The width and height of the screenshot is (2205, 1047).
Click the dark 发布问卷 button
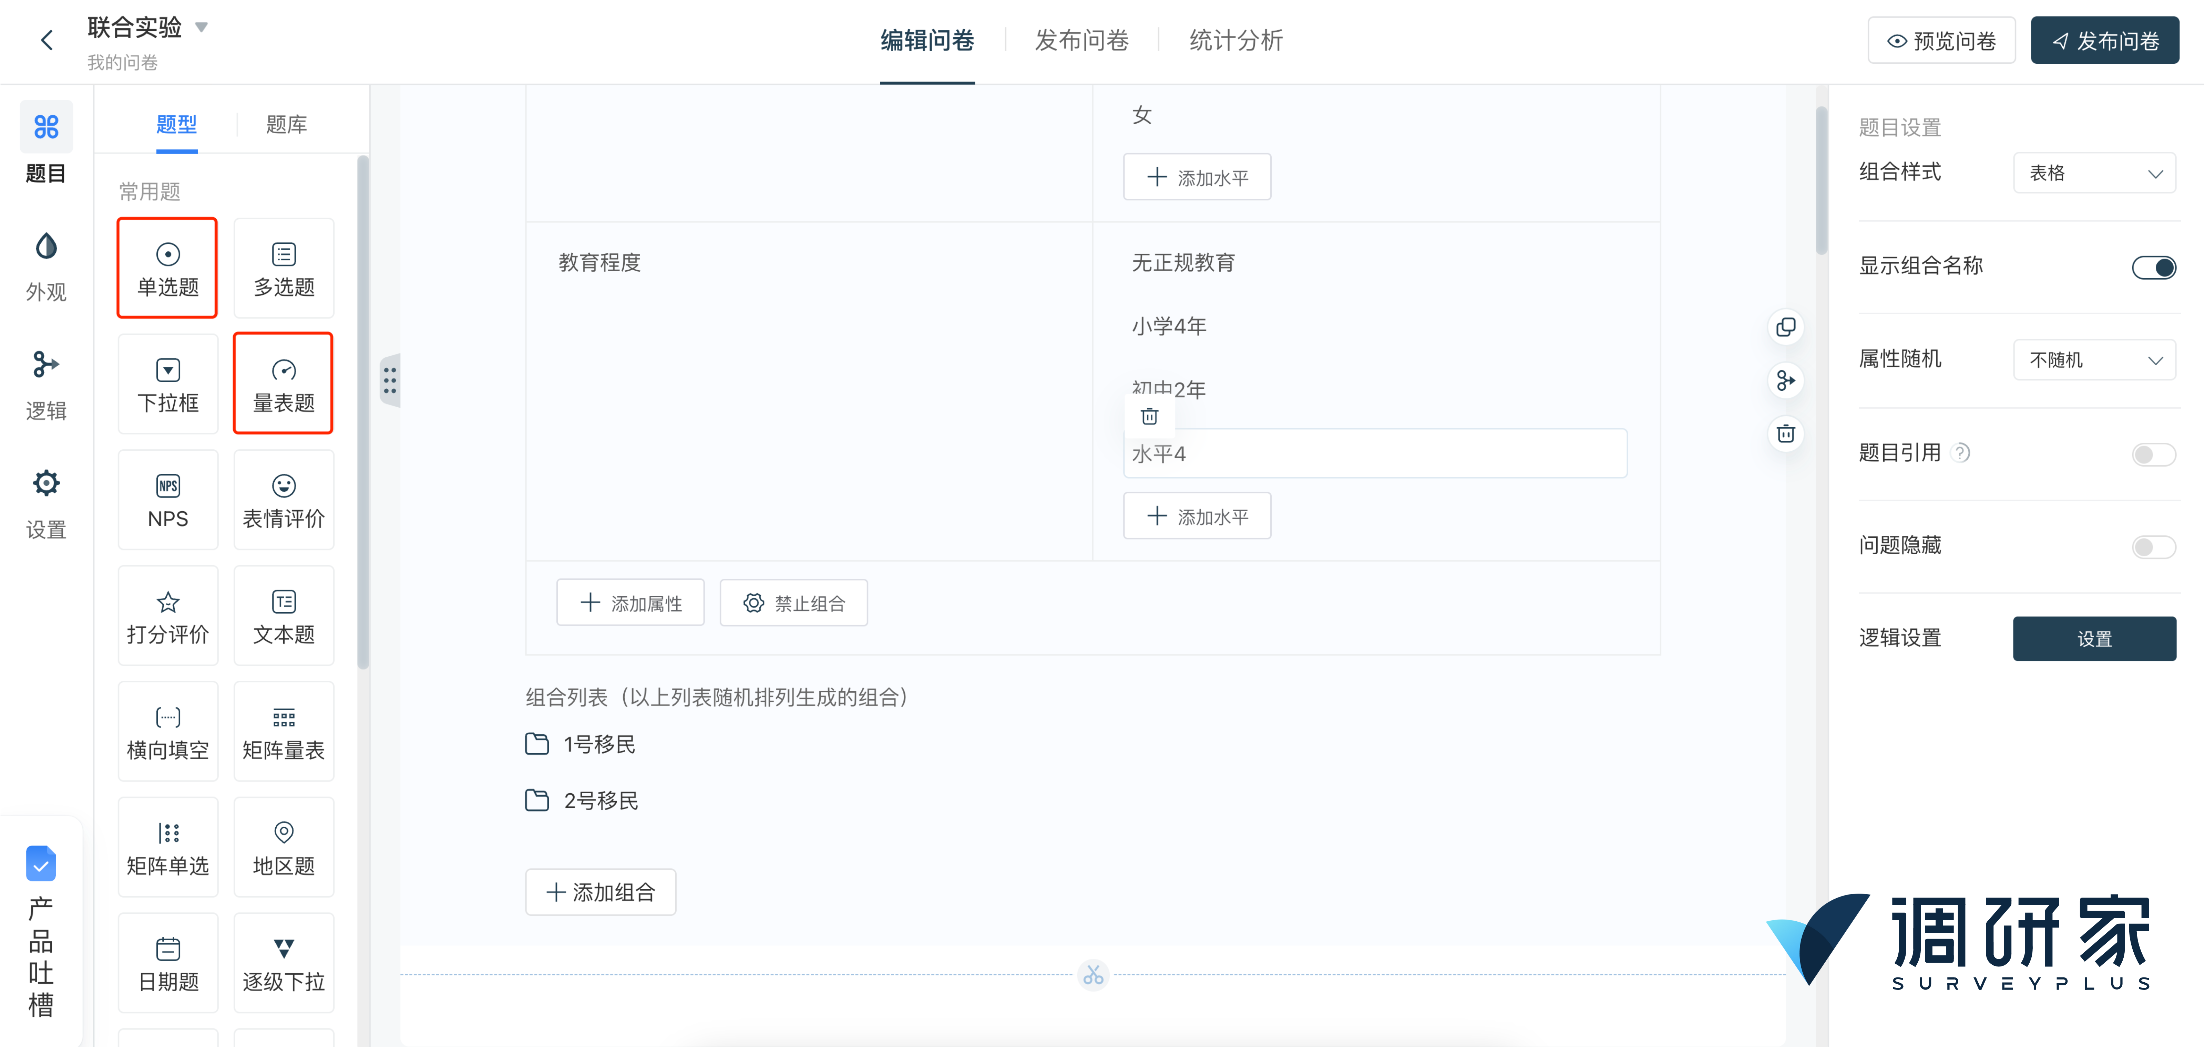[x=2105, y=40]
